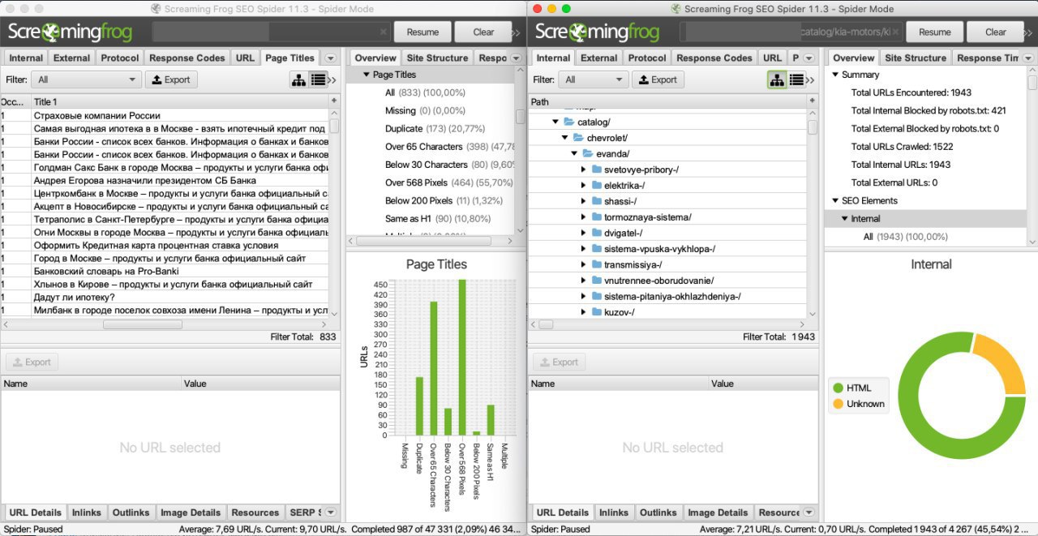Screen dimensions: 1038x536
Task: Open bottom tabs overflow beside Resource tab
Action: point(809,512)
